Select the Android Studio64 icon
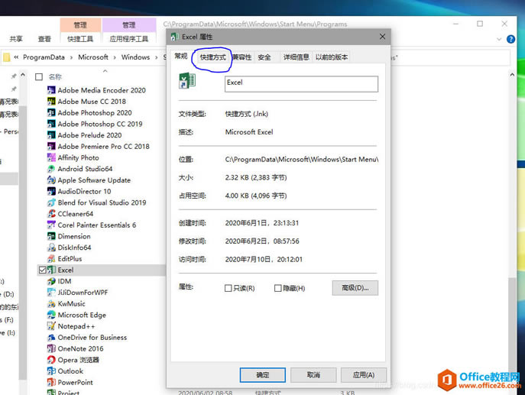525x395 pixels. click(x=51, y=169)
